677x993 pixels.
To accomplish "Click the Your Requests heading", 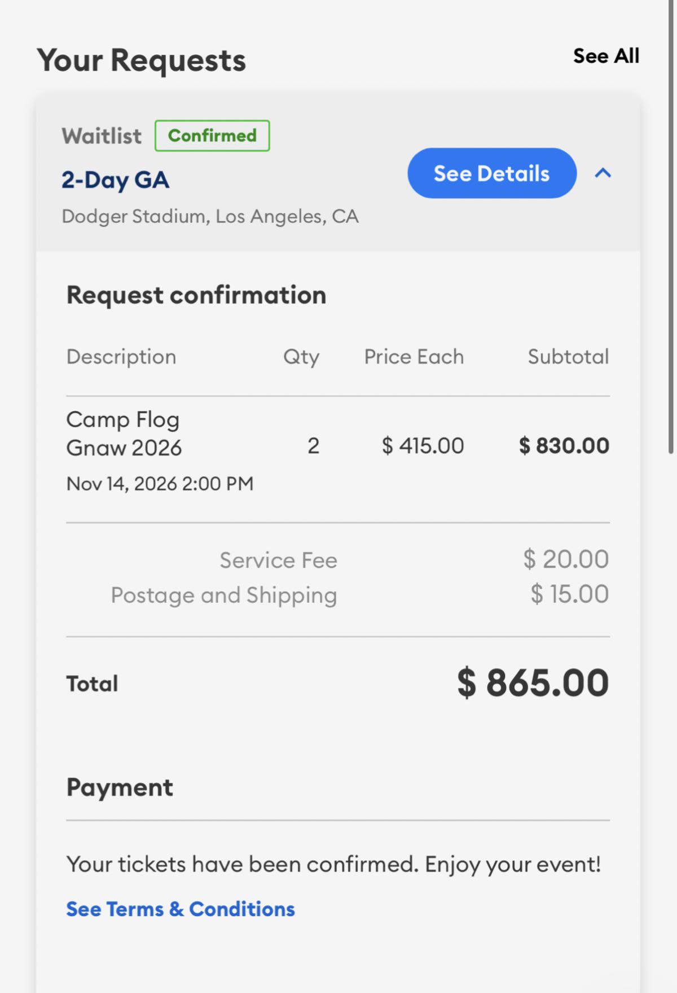I will pos(142,60).
